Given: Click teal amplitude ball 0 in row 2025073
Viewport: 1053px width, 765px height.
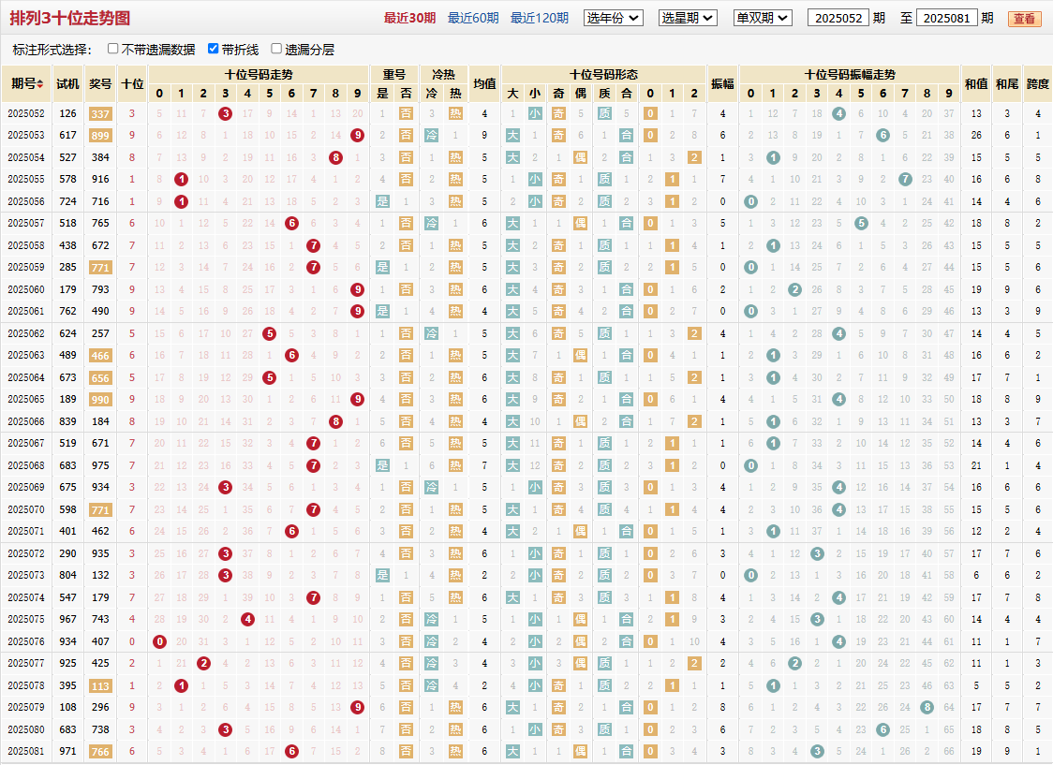Looking at the screenshot, I should [750, 575].
